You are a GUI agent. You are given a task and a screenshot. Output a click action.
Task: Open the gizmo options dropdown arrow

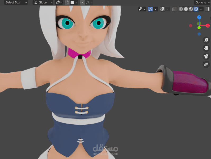[x=155, y=9]
